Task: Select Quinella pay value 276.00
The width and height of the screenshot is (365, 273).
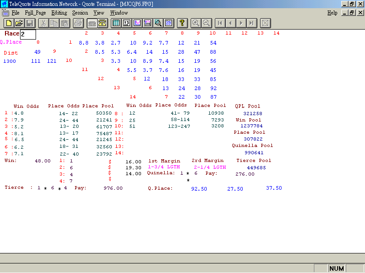Action: [245, 174]
